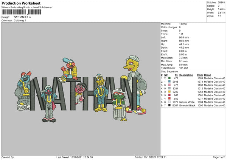Select the "Colorway 1" value

point(20,20)
